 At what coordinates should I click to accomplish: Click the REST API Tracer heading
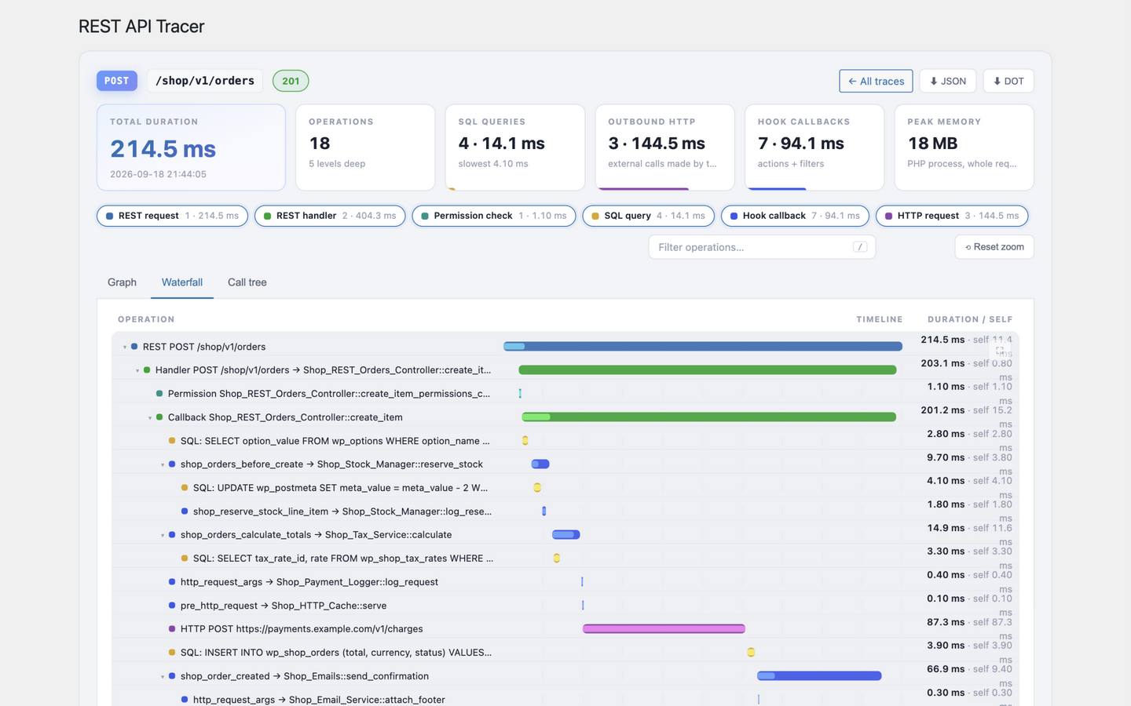pyautogui.click(x=141, y=27)
